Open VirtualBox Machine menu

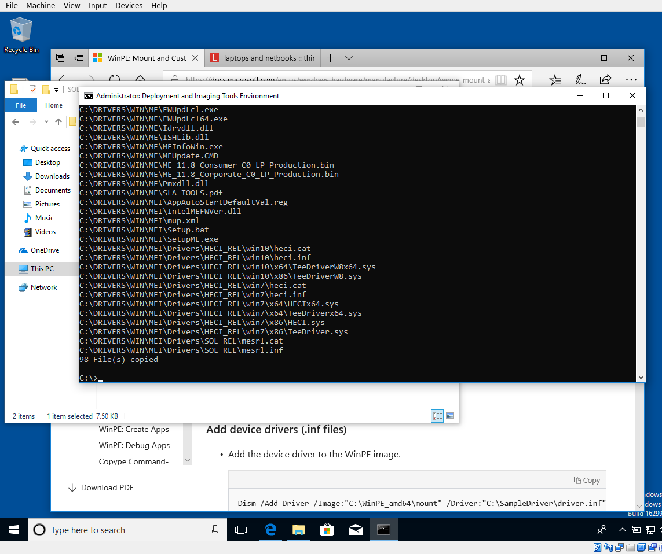click(41, 5)
